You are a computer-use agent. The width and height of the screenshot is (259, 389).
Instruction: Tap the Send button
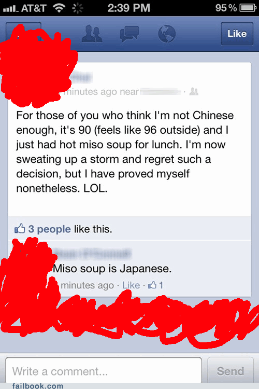pos(231,371)
